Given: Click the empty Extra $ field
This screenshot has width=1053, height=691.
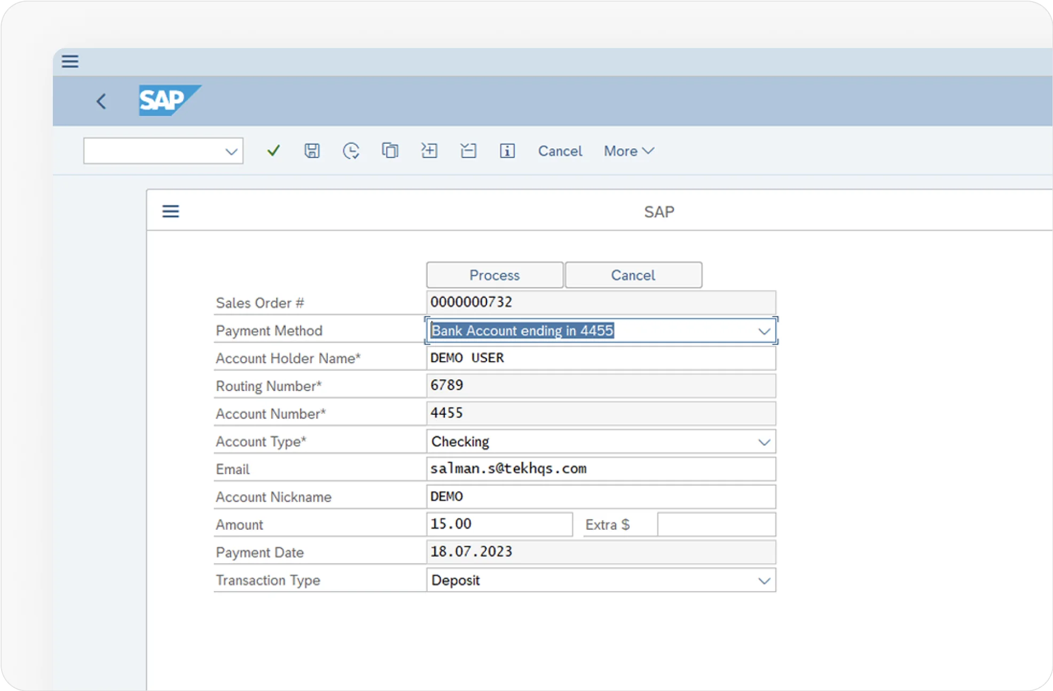Looking at the screenshot, I should pos(717,524).
